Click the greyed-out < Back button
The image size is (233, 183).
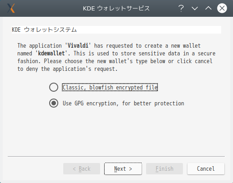(81, 168)
